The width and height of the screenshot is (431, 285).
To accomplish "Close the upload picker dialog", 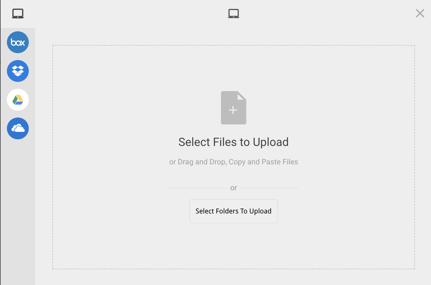I will click(x=420, y=13).
